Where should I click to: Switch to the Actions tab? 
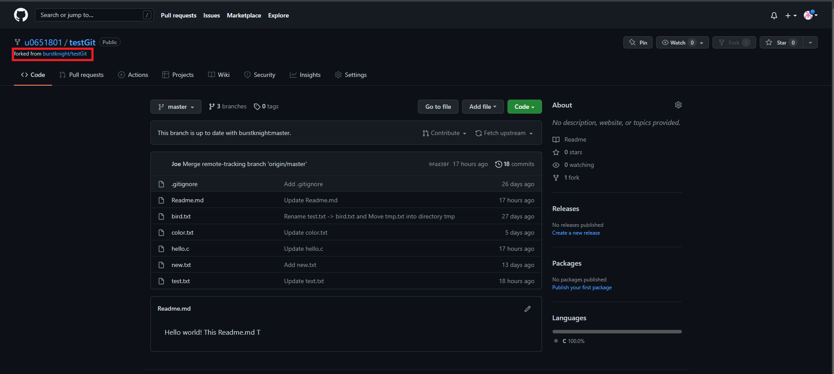[133, 75]
